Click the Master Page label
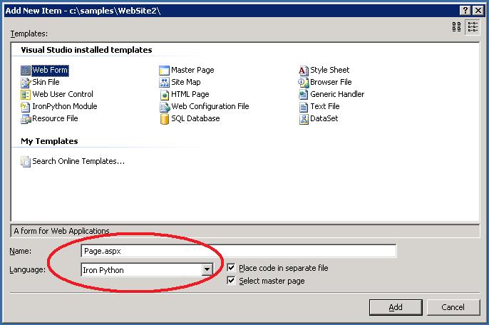Image resolution: width=489 pixels, height=325 pixels. [192, 70]
